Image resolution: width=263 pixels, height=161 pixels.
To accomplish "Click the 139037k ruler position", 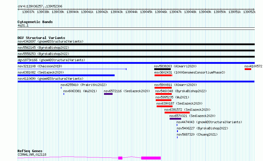I will (28, 12).
